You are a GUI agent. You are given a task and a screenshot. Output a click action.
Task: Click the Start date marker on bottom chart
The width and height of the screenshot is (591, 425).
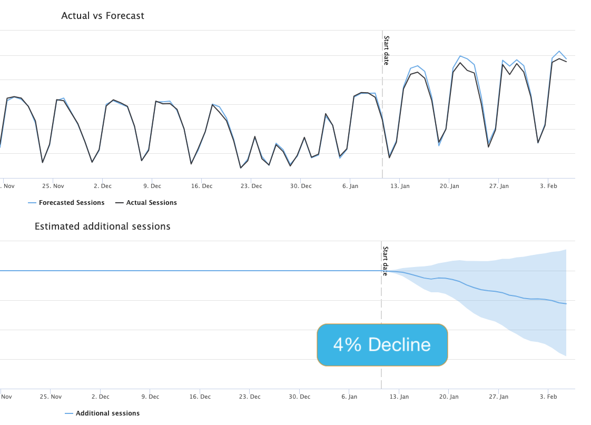point(386,261)
